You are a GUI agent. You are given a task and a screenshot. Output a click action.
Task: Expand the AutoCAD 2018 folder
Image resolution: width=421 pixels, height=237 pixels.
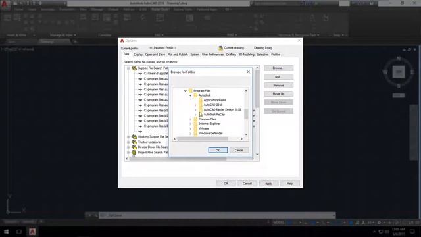[x=195, y=105]
